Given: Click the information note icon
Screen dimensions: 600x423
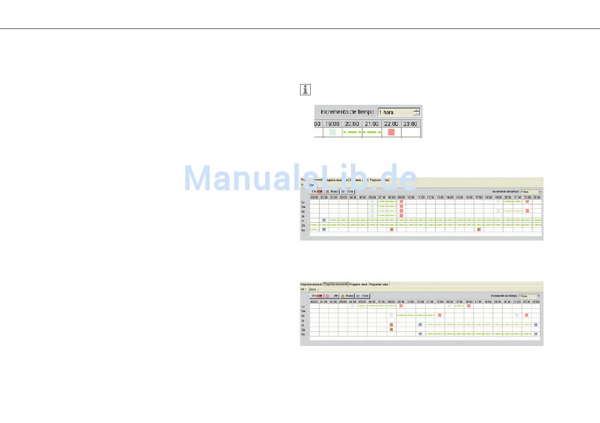Looking at the screenshot, I should pos(305,90).
